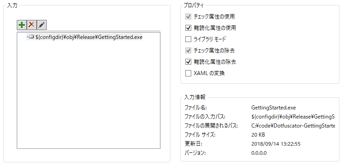The height and width of the screenshot is (166, 344).
Task: Click the assembly icon beside GettingStarted.exe
Action: tap(30, 37)
